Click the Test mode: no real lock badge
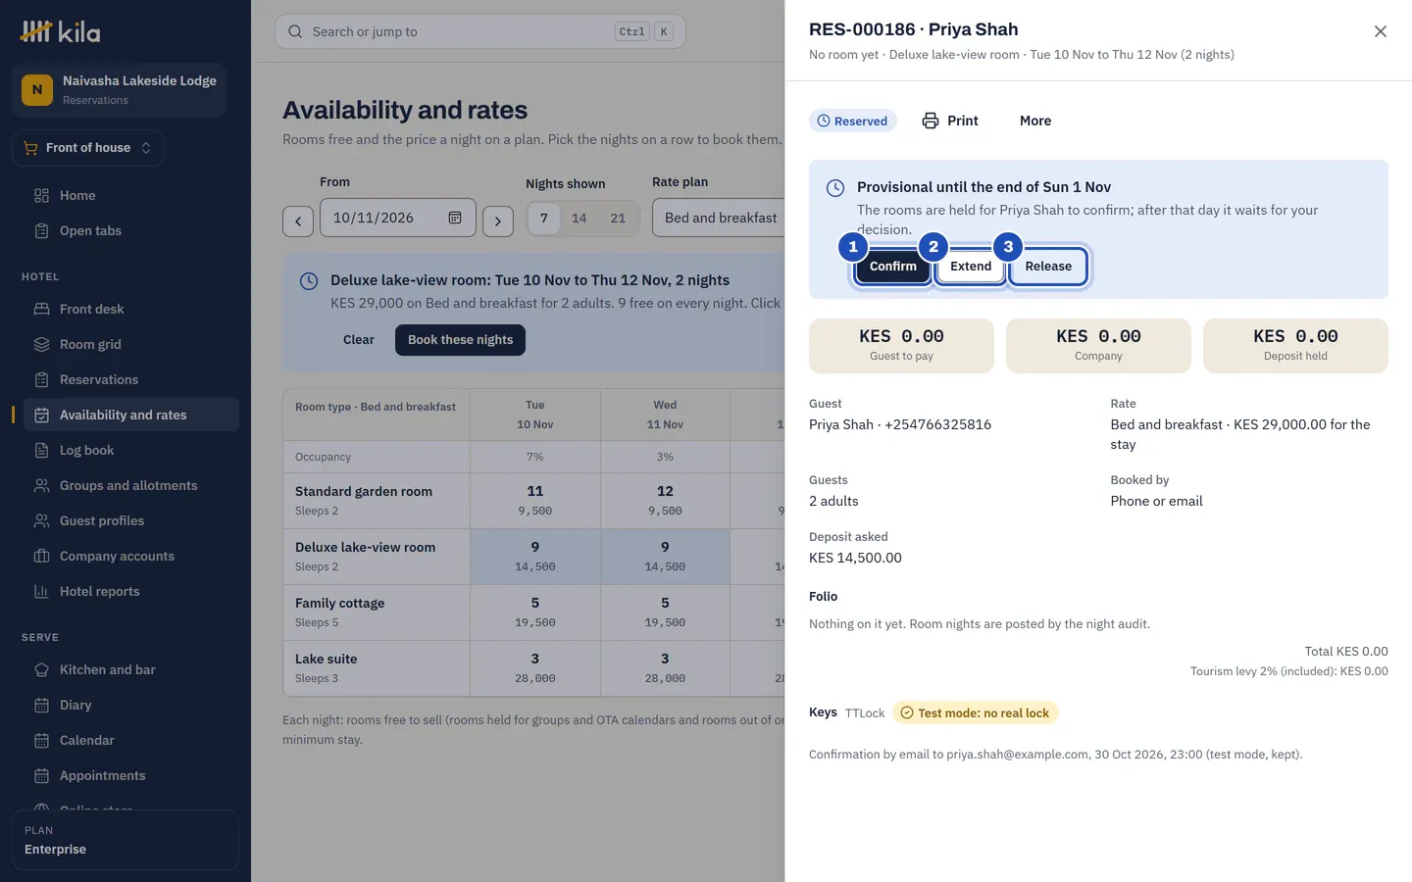Viewport: 1412px width, 882px height. pyautogui.click(x=975, y=712)
